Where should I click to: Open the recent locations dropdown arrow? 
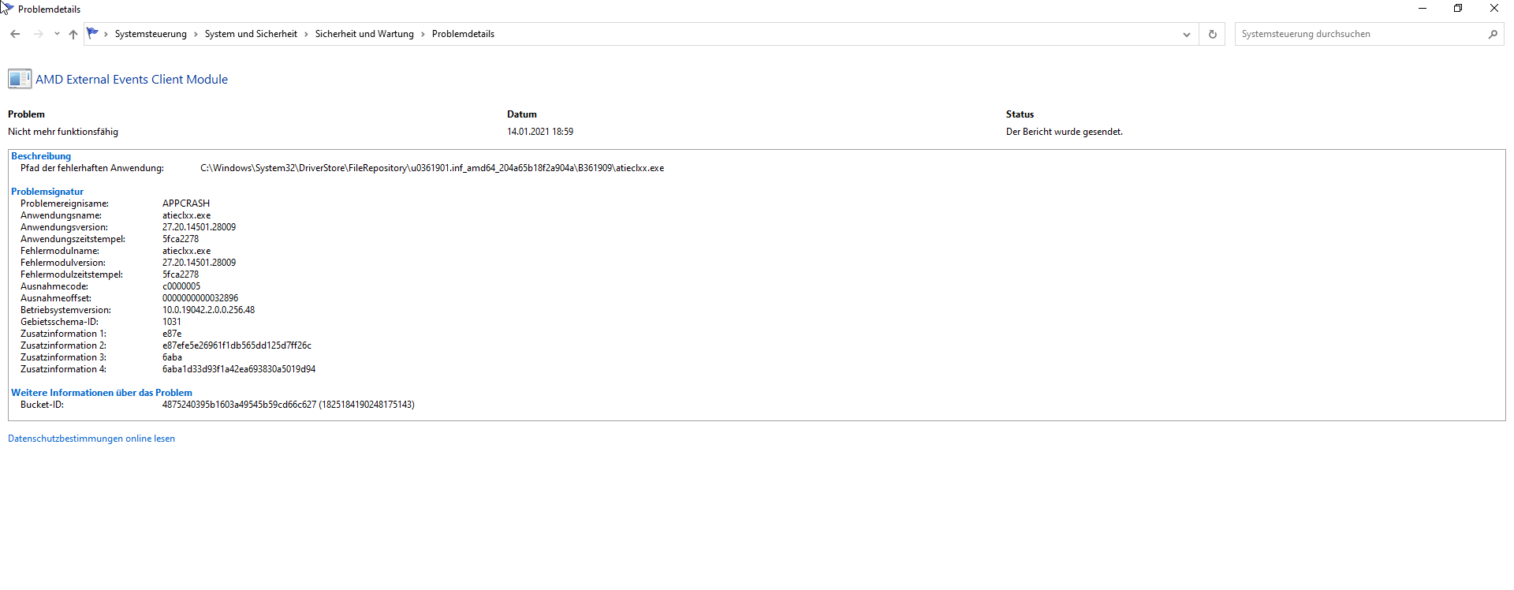click(x=57, y=34)
